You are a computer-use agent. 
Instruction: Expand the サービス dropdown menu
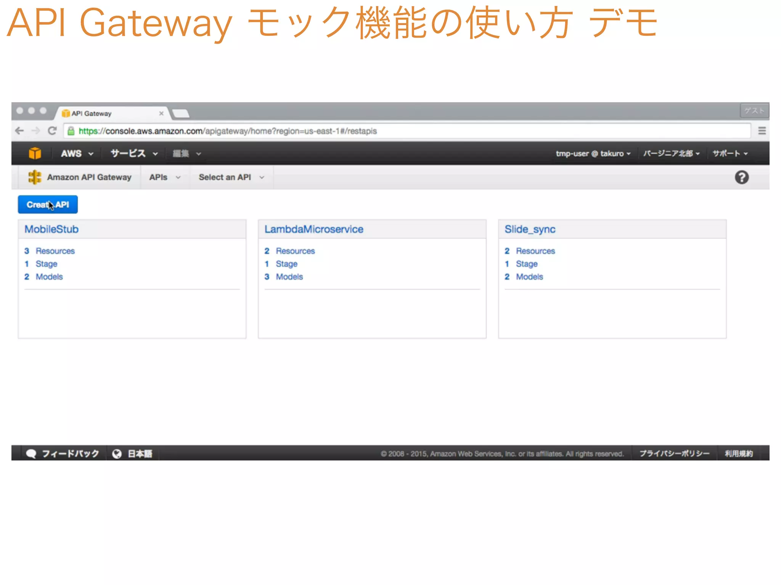coord(134,153)
